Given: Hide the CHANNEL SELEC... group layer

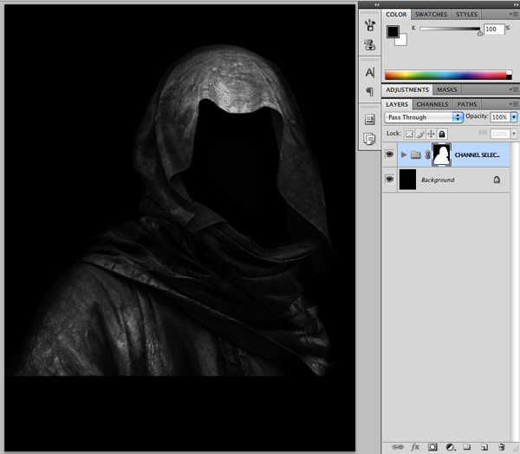Looking at the screenshot, I should [390, 155].
